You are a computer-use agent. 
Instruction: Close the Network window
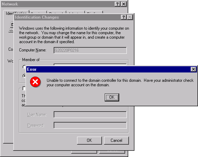click(x=124, y=4)
